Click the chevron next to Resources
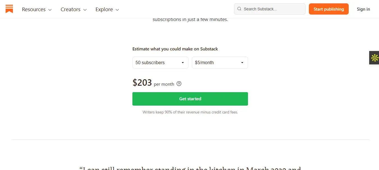 point(50,10)
